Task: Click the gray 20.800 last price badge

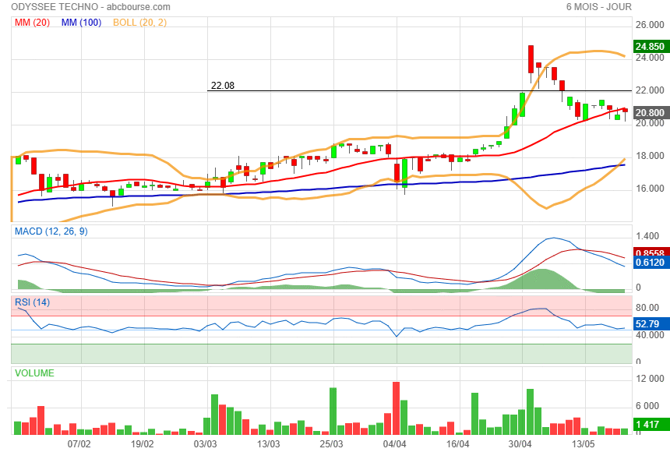Action: (x=650, y=112)
